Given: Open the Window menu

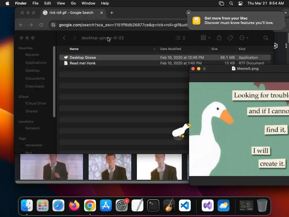Looking at the screenshot, I should click(x=88, y=3).
